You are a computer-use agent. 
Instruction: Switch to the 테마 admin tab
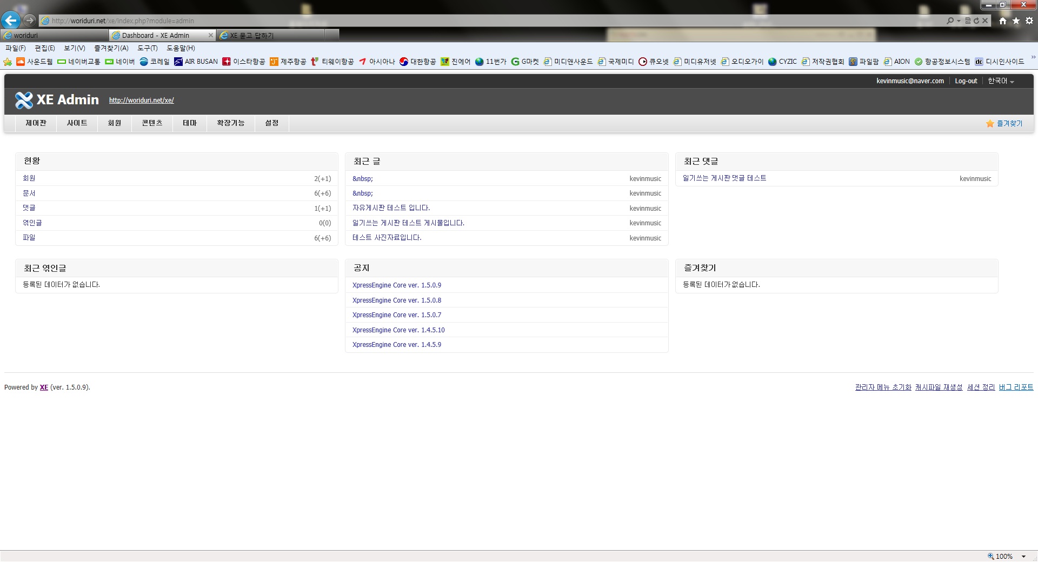190,123
